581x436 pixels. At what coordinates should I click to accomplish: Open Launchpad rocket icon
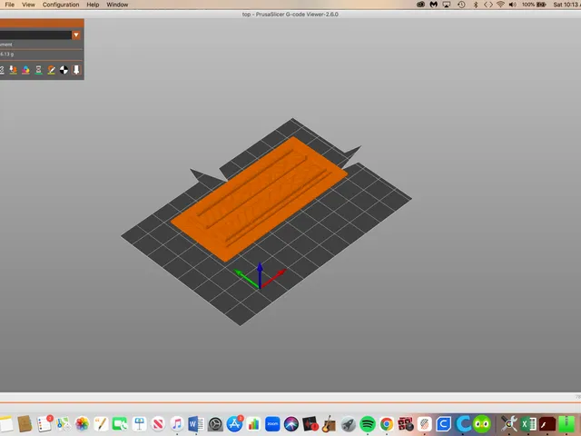[x=349, y=424]
